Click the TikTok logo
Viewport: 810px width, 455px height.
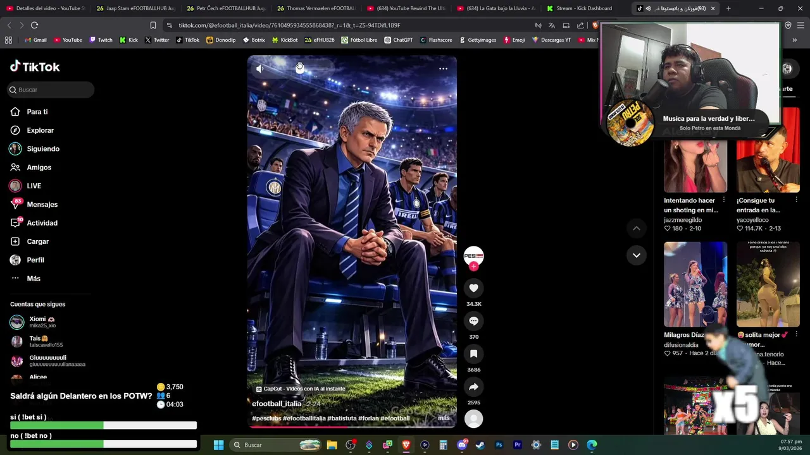click(x=35, y=66)
